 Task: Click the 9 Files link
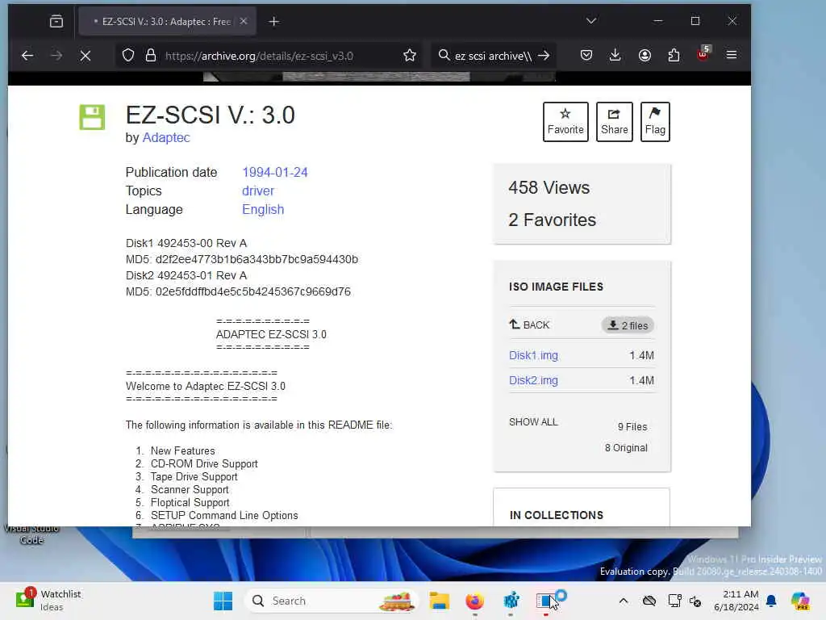632,426
